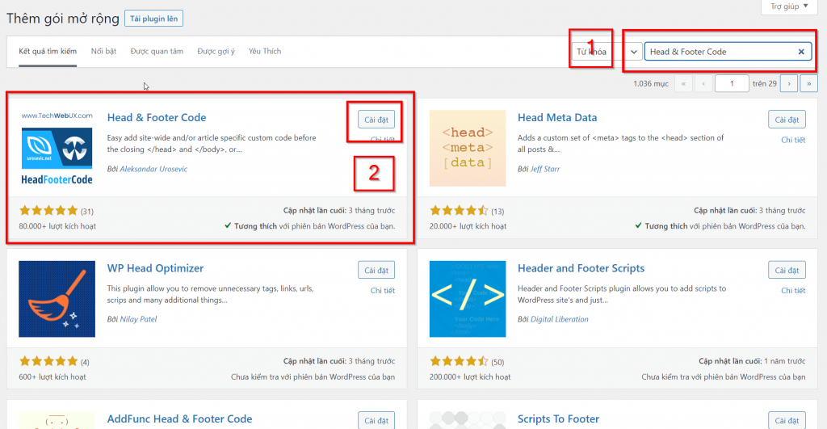This screenshot has height=429, width=827.
Task: Open the Head & Footer Code title link
Action: point(157,118)
